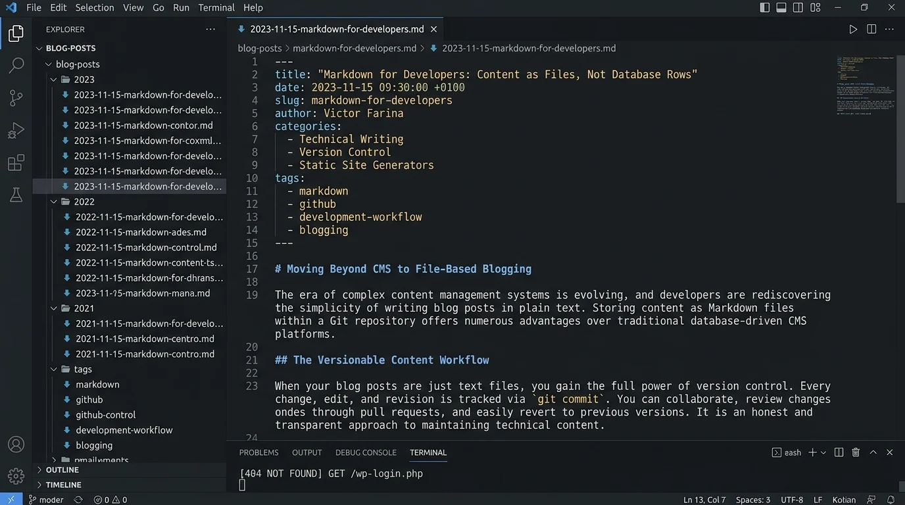The image size is (905, 505).
Task: Click the run play icon above the editor
Action: pos(853,29)
